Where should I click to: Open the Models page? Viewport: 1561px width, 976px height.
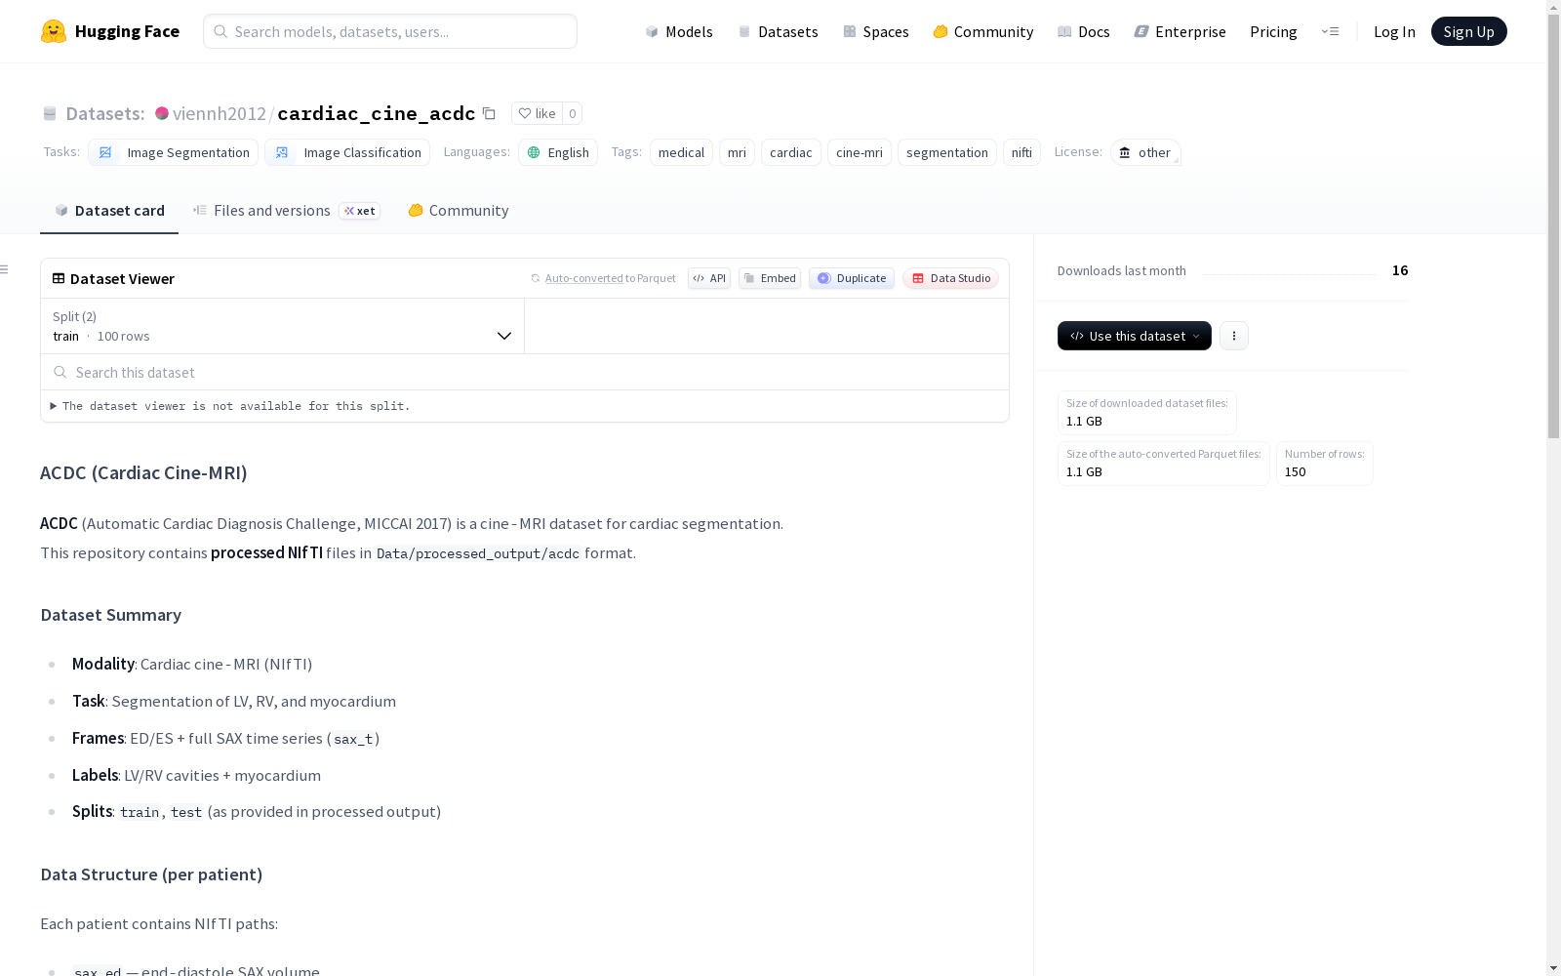679,31
